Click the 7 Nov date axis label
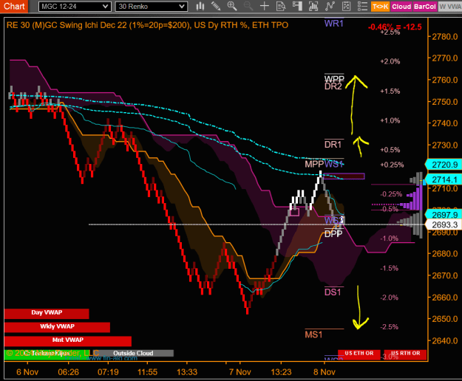Image resolution: width=462 pixels, height=381 pixels. click(x=240, y=372)
